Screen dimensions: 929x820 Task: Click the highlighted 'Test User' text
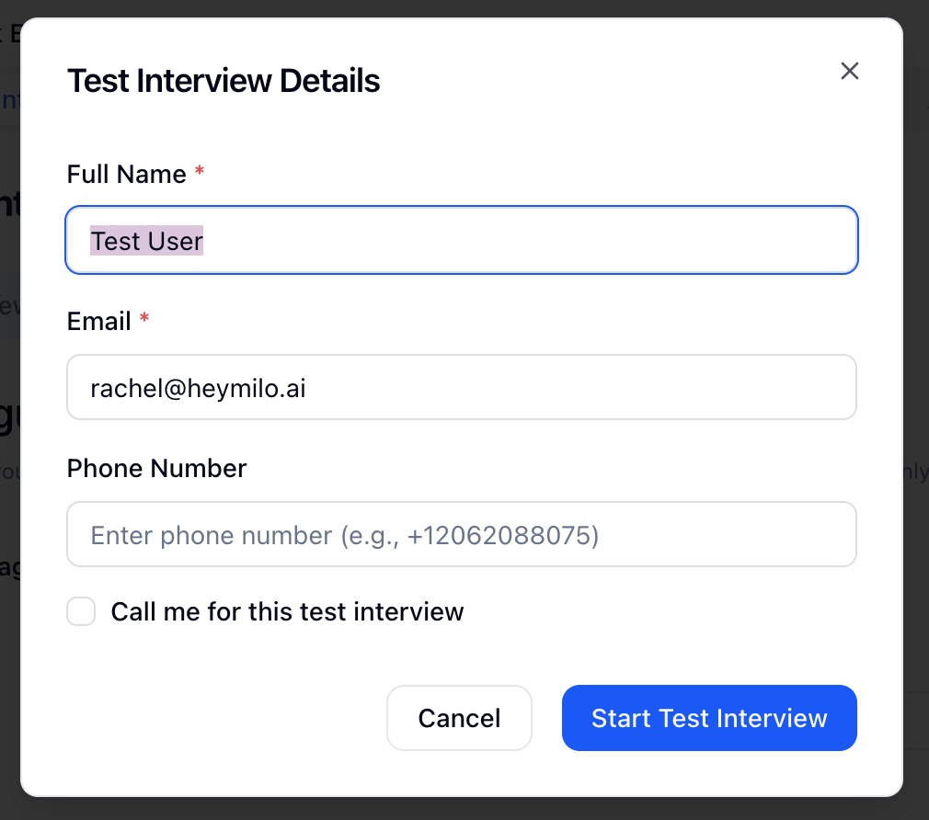146,242
